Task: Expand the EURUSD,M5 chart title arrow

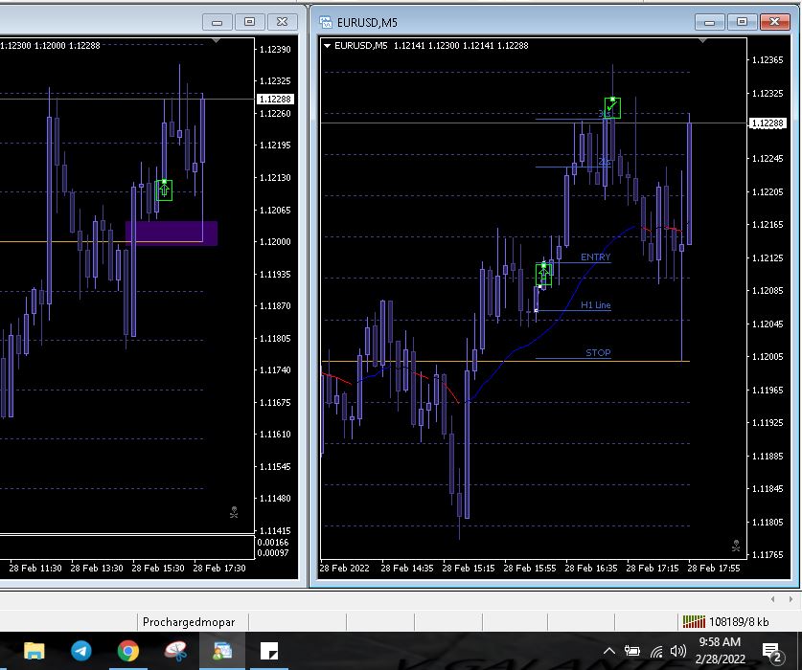Action: [x=328, y=46]
